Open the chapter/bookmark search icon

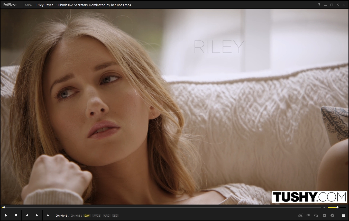316,215
